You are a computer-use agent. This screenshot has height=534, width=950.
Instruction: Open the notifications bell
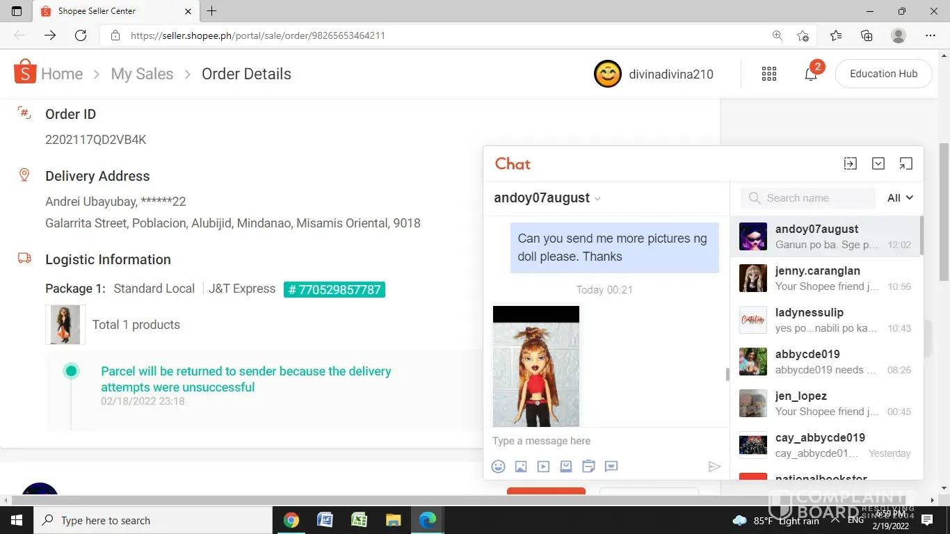click(x=811, y=74)
